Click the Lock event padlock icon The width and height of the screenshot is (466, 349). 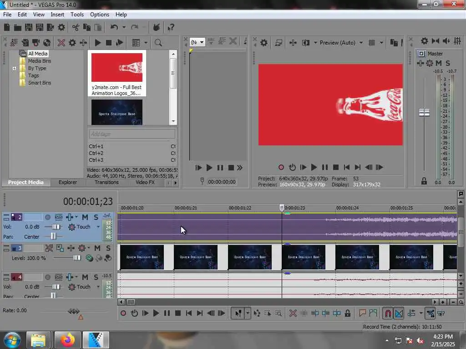[x=347, y=313]
